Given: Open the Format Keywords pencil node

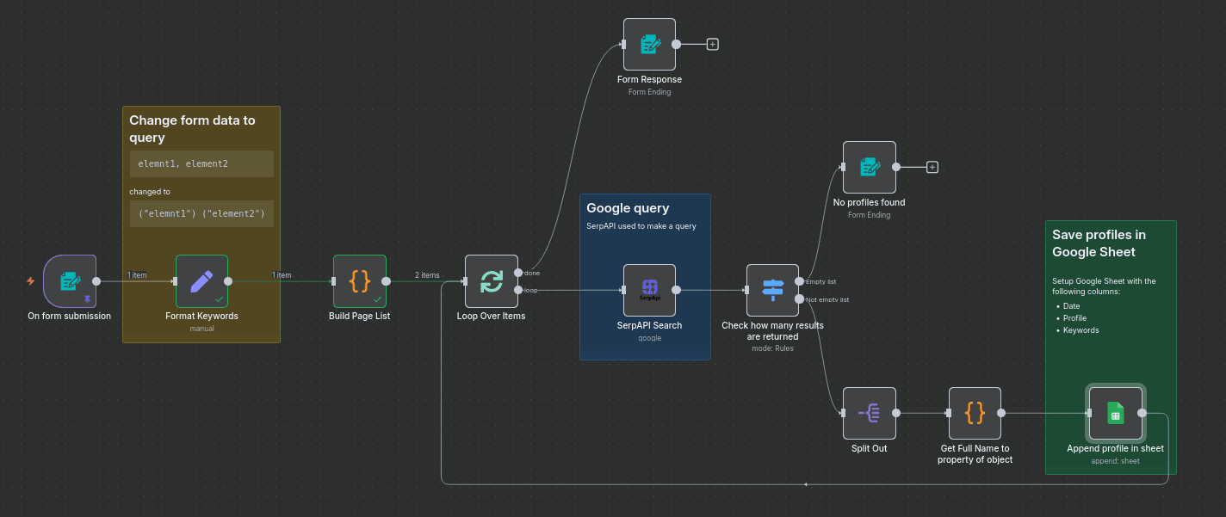Looking at the screenshot, I should pyautogui.click(x=201, y=280).
